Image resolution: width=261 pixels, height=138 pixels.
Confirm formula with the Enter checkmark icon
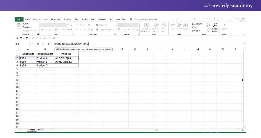tap(43, 44)
